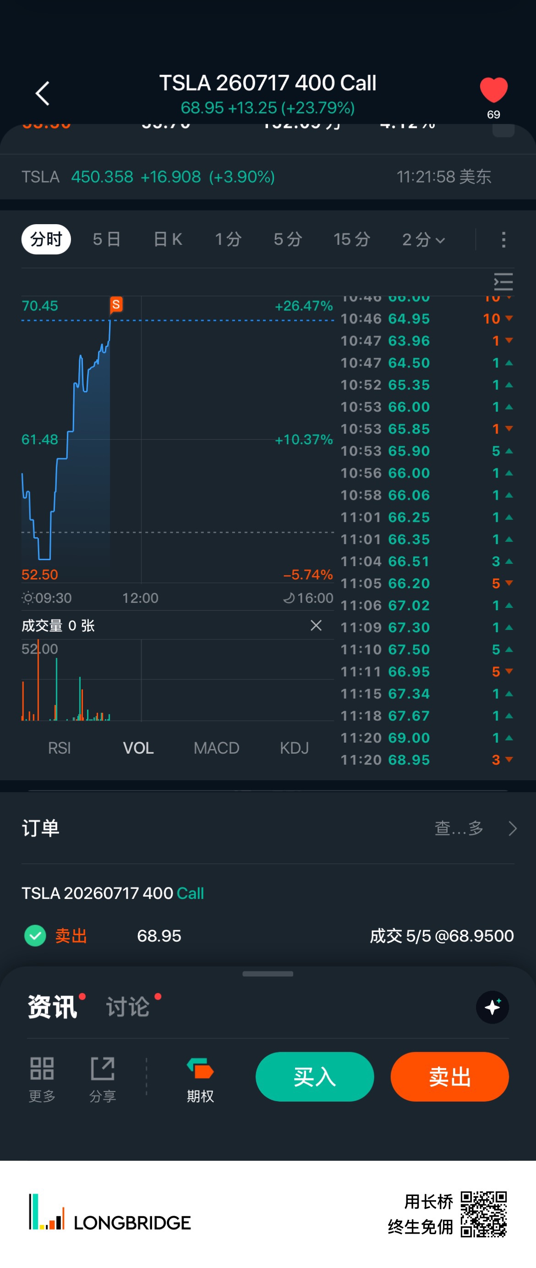
Task: Select the 5分 interval tab
Action: [x=288, y=240]
